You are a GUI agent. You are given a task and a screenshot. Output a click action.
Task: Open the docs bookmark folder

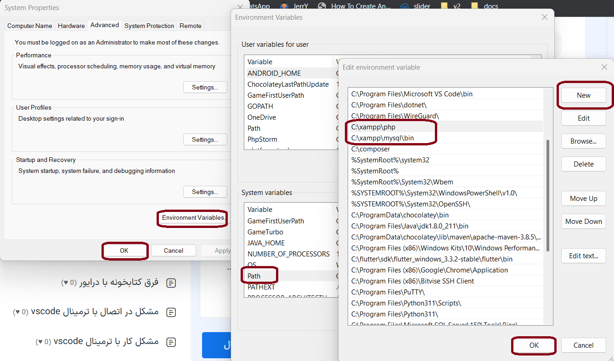coord(484,6)
